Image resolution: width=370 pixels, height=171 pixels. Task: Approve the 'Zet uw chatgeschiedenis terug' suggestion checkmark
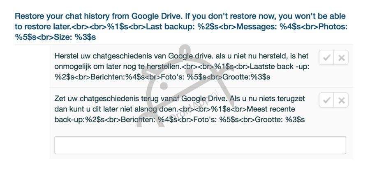point(326,100)
